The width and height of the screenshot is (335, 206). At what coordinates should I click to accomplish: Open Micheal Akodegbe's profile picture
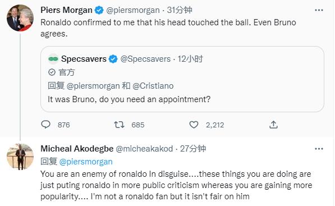tap(20, 157)
